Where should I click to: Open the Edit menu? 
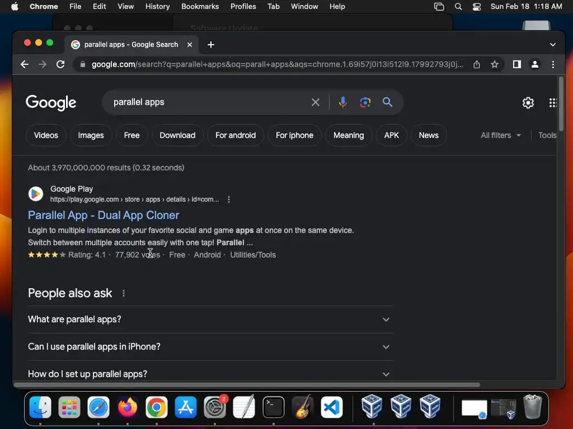point(99,7)
